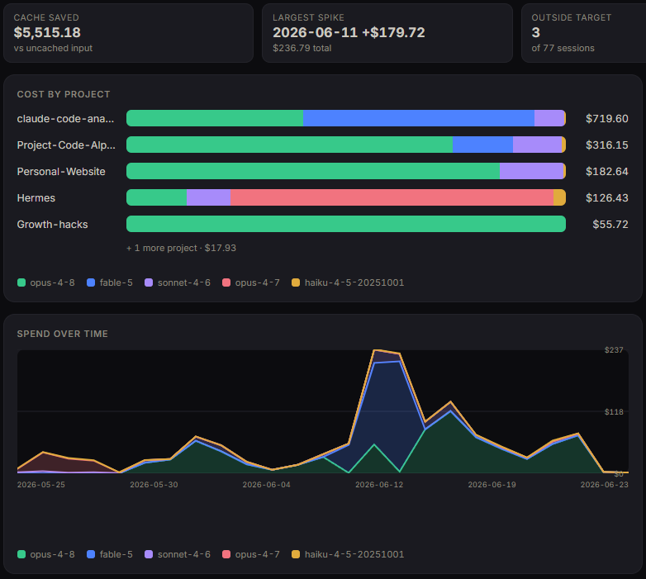Select the Growth-hacks project label
Image resolution: width=646 pixels, height=579 pixels.
point(52,225)
